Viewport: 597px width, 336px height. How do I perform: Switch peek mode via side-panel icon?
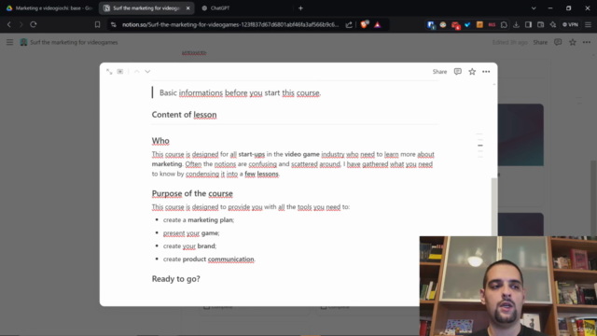click(120, 72)
